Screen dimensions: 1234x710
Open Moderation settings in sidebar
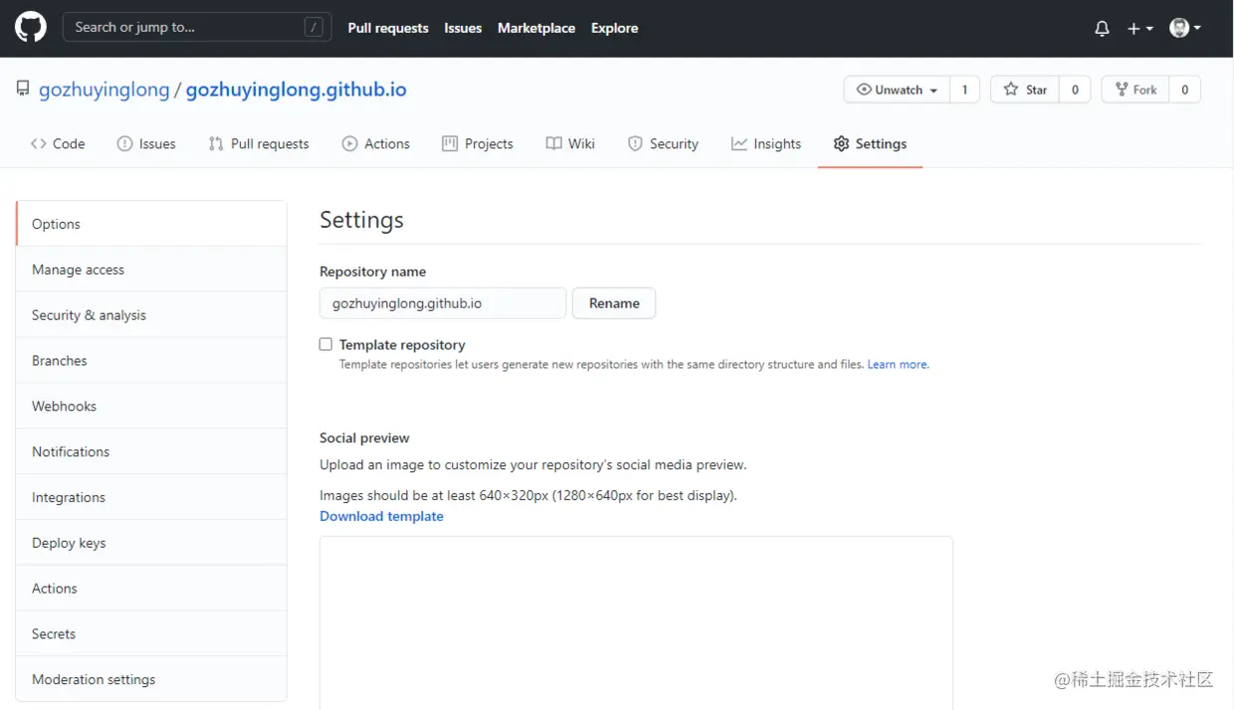tap(151, 679)
